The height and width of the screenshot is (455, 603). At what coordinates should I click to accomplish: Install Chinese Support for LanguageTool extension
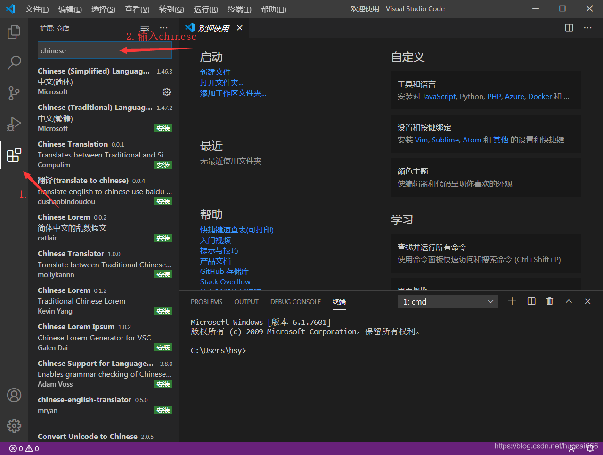[x=163, y=384]
